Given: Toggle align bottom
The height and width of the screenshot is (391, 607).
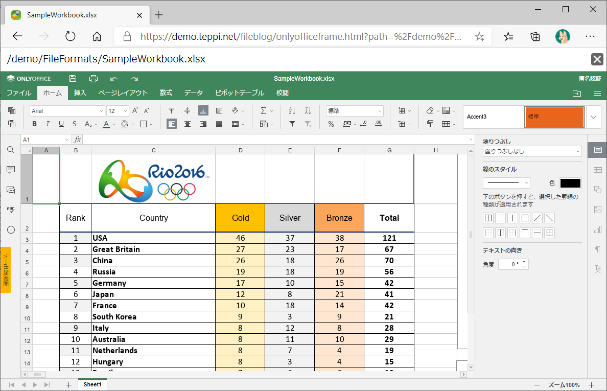Looking at the screenshot, I should click(x=203, y=111).
